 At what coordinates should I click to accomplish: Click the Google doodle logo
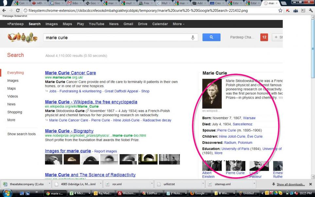[x=23, y=37]
